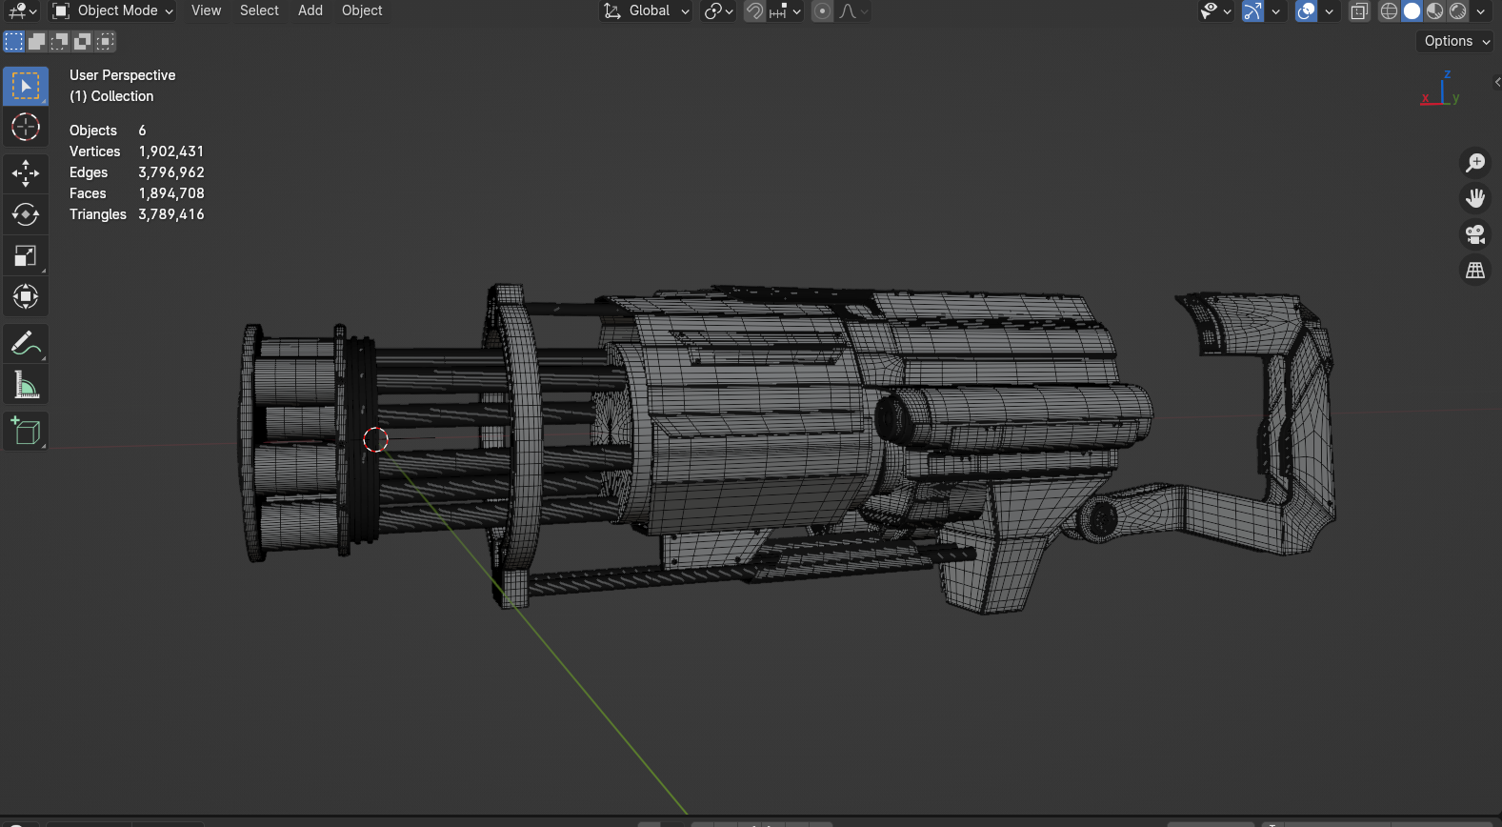Toggle camera view with camera icon

click(1475, 234)
